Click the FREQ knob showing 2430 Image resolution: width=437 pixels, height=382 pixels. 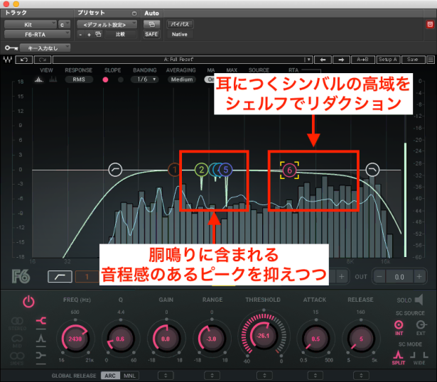pos(75,339)
